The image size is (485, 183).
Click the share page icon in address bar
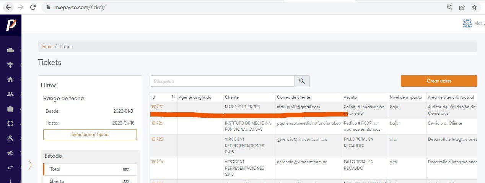pos(462,7)
